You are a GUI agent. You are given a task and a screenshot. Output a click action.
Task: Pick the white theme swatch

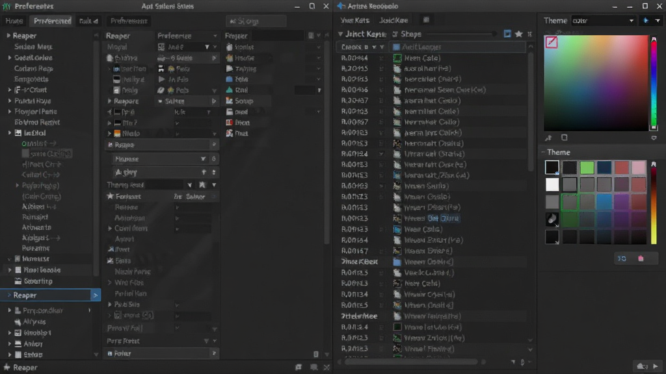[x=552, y=184]
